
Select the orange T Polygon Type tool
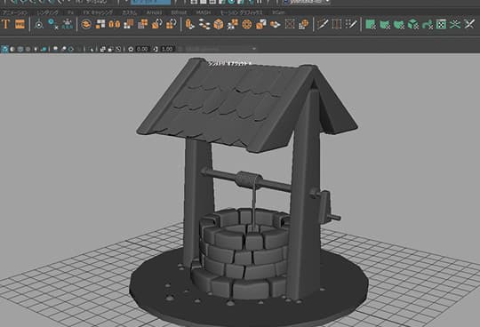point(6,24)
